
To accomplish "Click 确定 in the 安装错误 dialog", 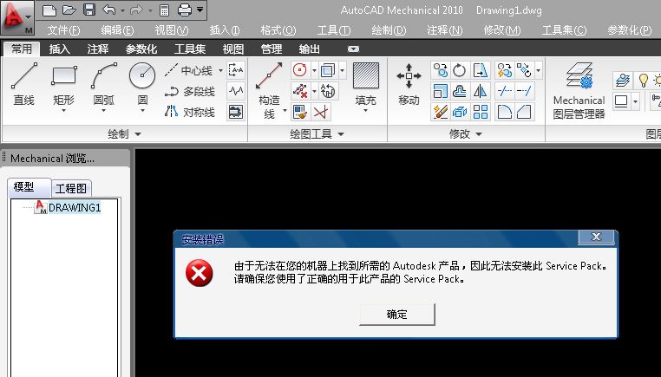I will (396, 315).
